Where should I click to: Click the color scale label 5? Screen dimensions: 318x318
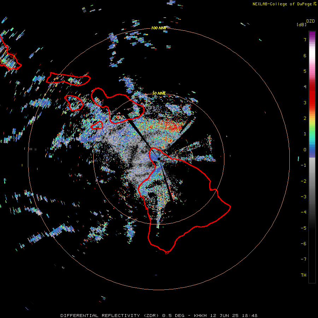coord(305,71)
